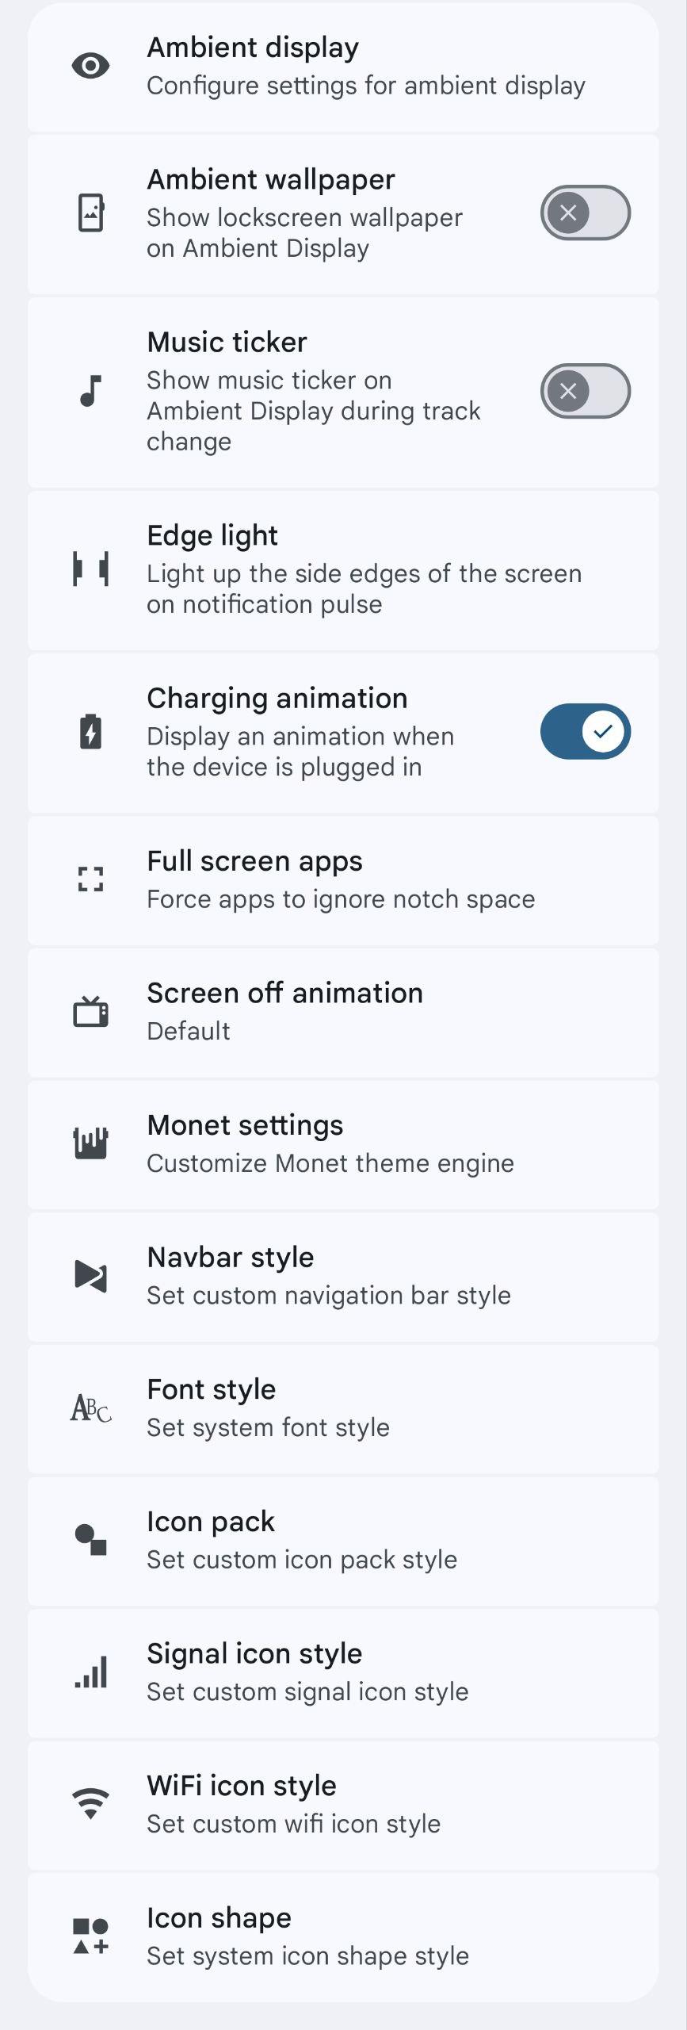The width and height of the screenshot is (687, 2030).
Task: Tap the Signal icon style label
Action: coord(254,1653)
